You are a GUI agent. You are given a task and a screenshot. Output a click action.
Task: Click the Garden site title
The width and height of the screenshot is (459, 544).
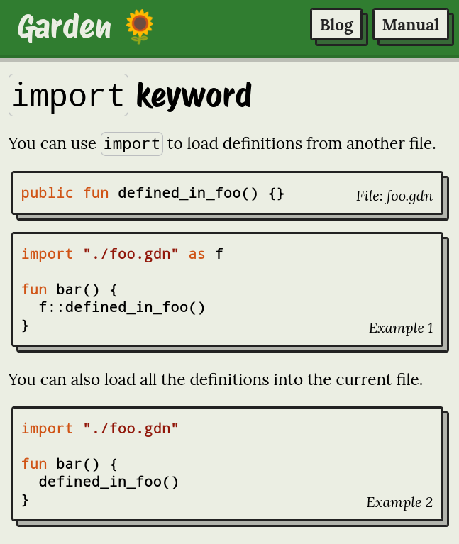click(x=65, y=27)
